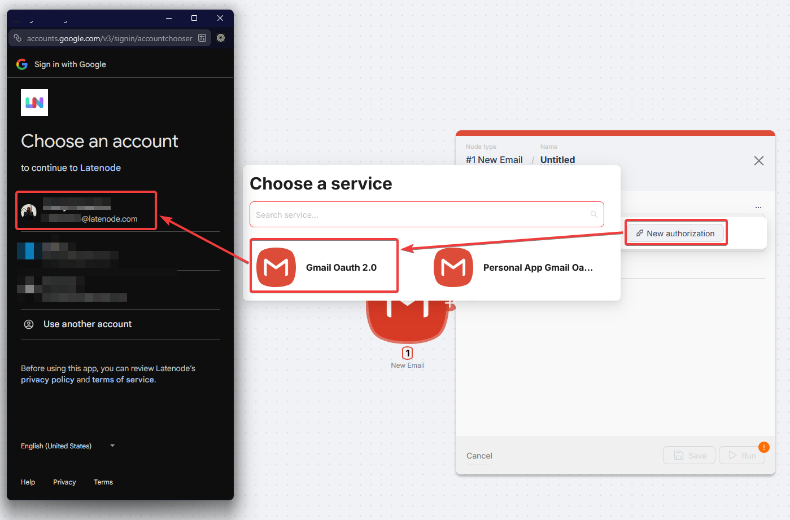Open the node options ellipsis menu
This screenshot has width=790, height=520.
[758, 206]
